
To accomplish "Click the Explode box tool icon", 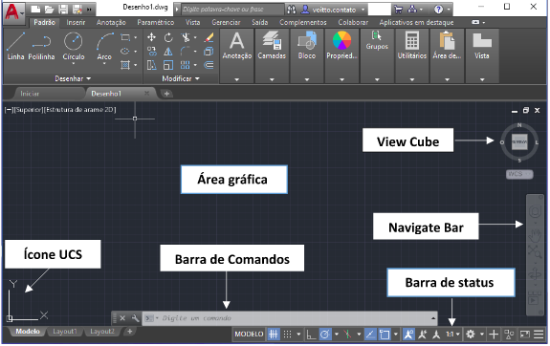I will click(209, 52).
